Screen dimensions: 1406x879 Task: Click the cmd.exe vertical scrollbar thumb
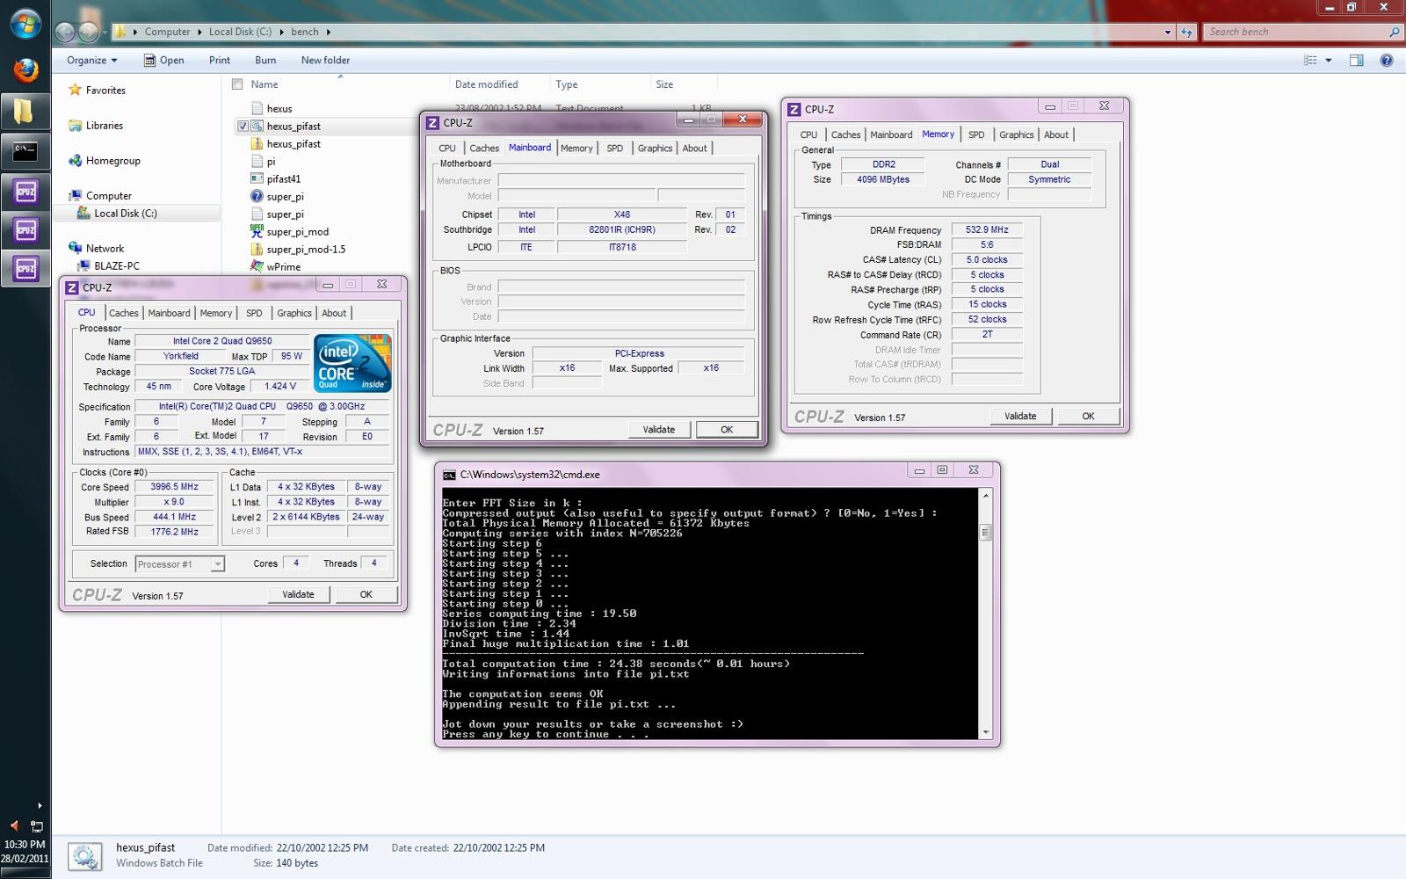point(985,532)
